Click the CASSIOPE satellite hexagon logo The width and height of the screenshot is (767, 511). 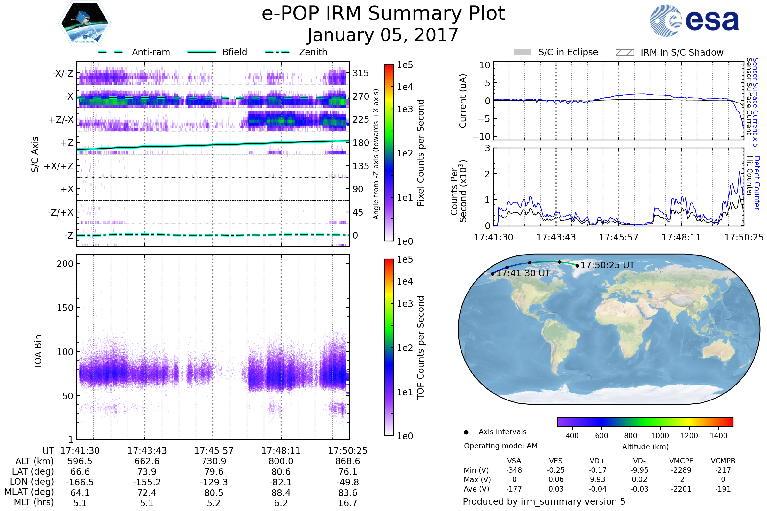point(85,23)
